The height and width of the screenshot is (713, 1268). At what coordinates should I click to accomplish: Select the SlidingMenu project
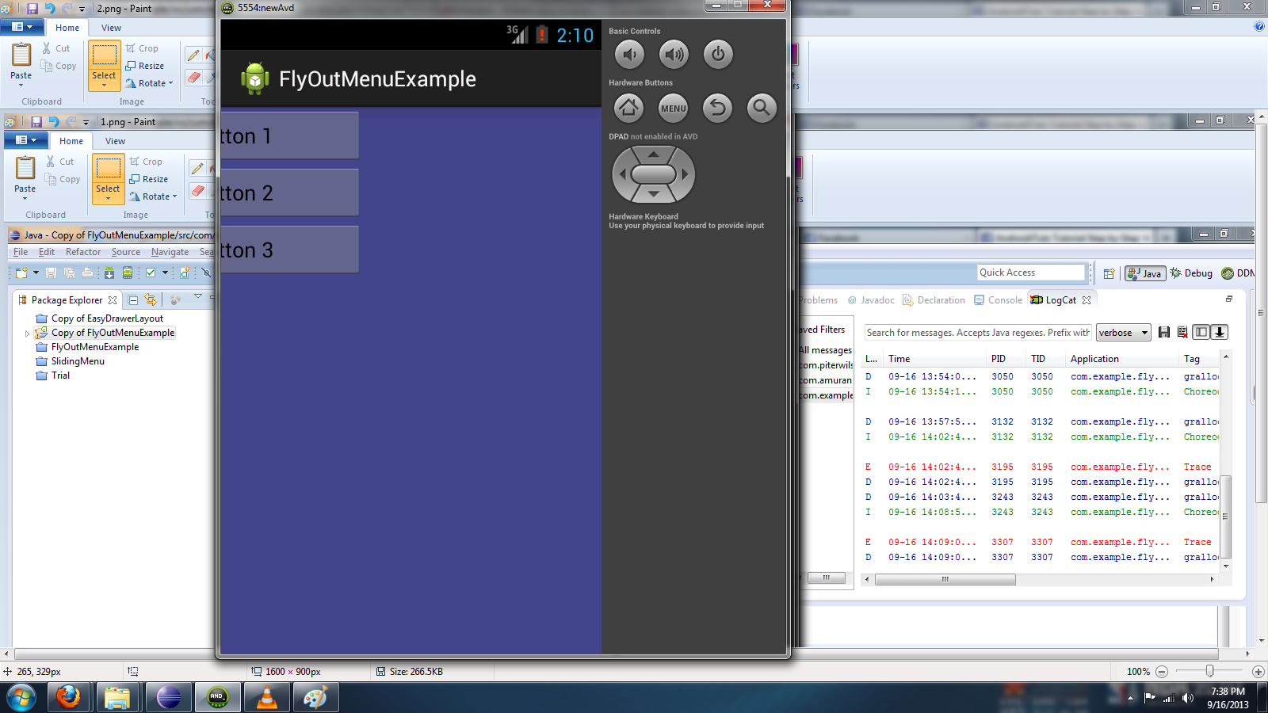pos(78,361)
